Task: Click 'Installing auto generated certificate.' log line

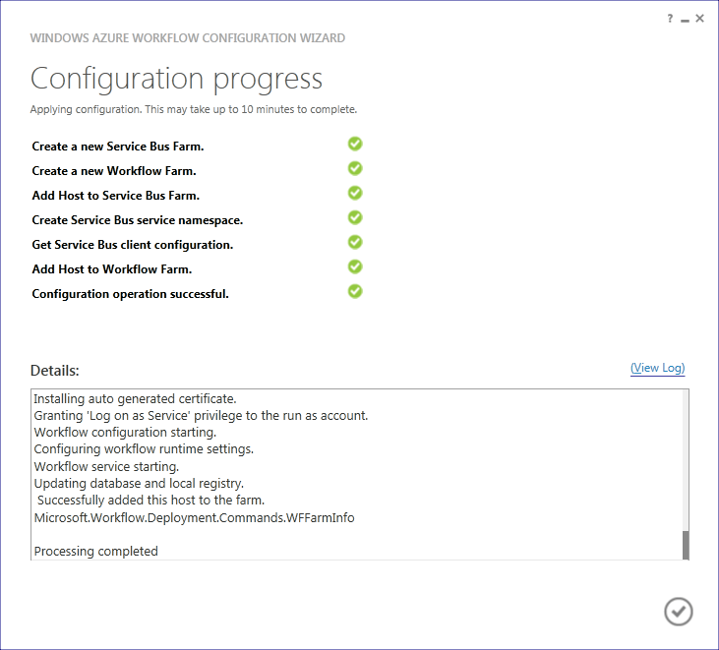Action: click(x=135, y=399)
